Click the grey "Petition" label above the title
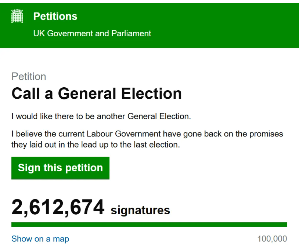The height and width of the screenshot is (248, 299). tap(29, 77)
